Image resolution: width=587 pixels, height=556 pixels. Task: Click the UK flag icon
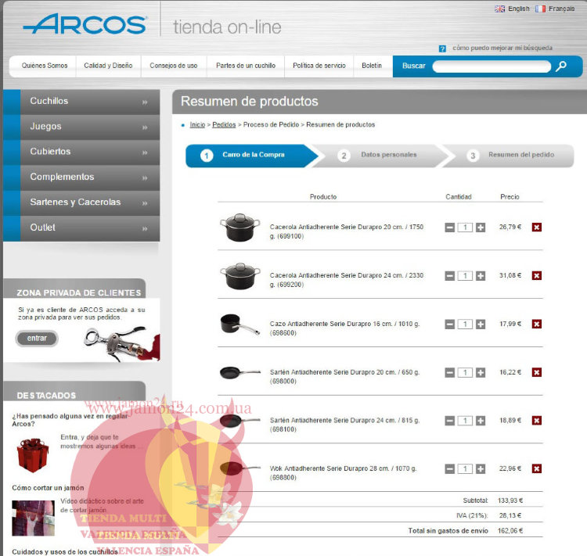(x=499, y=9)
